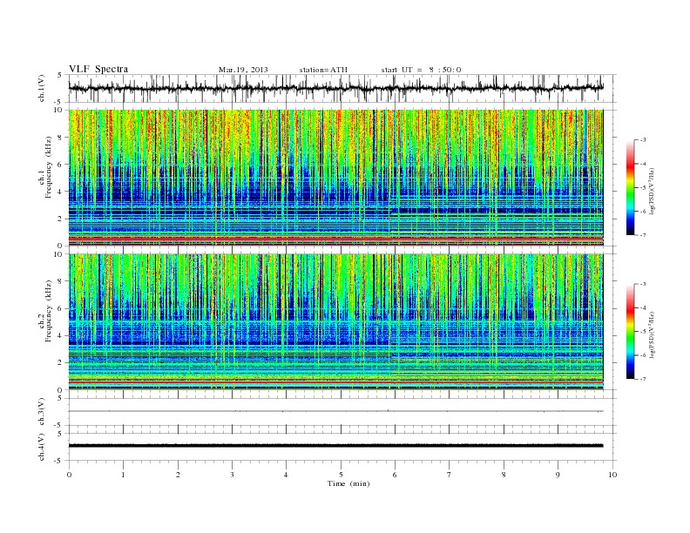Click the ch.4 voltage waveform trace

tap(336, 446)
